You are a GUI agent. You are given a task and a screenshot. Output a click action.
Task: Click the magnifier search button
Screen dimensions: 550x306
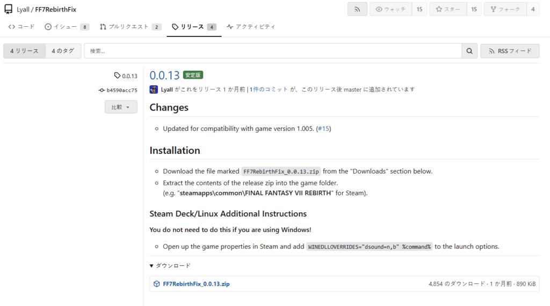[x=469, y=51]
